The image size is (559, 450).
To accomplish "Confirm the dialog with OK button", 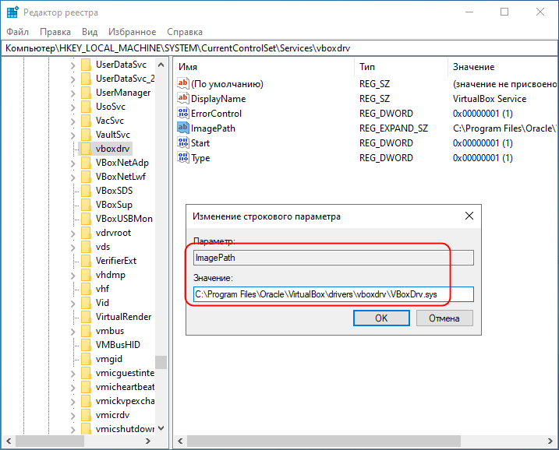I will click(x=381, y=318).
